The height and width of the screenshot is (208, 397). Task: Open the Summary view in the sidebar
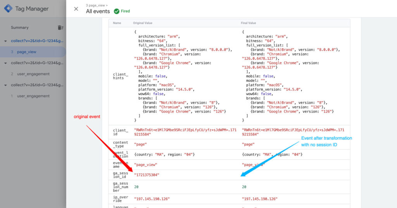[x=20, y=28]
